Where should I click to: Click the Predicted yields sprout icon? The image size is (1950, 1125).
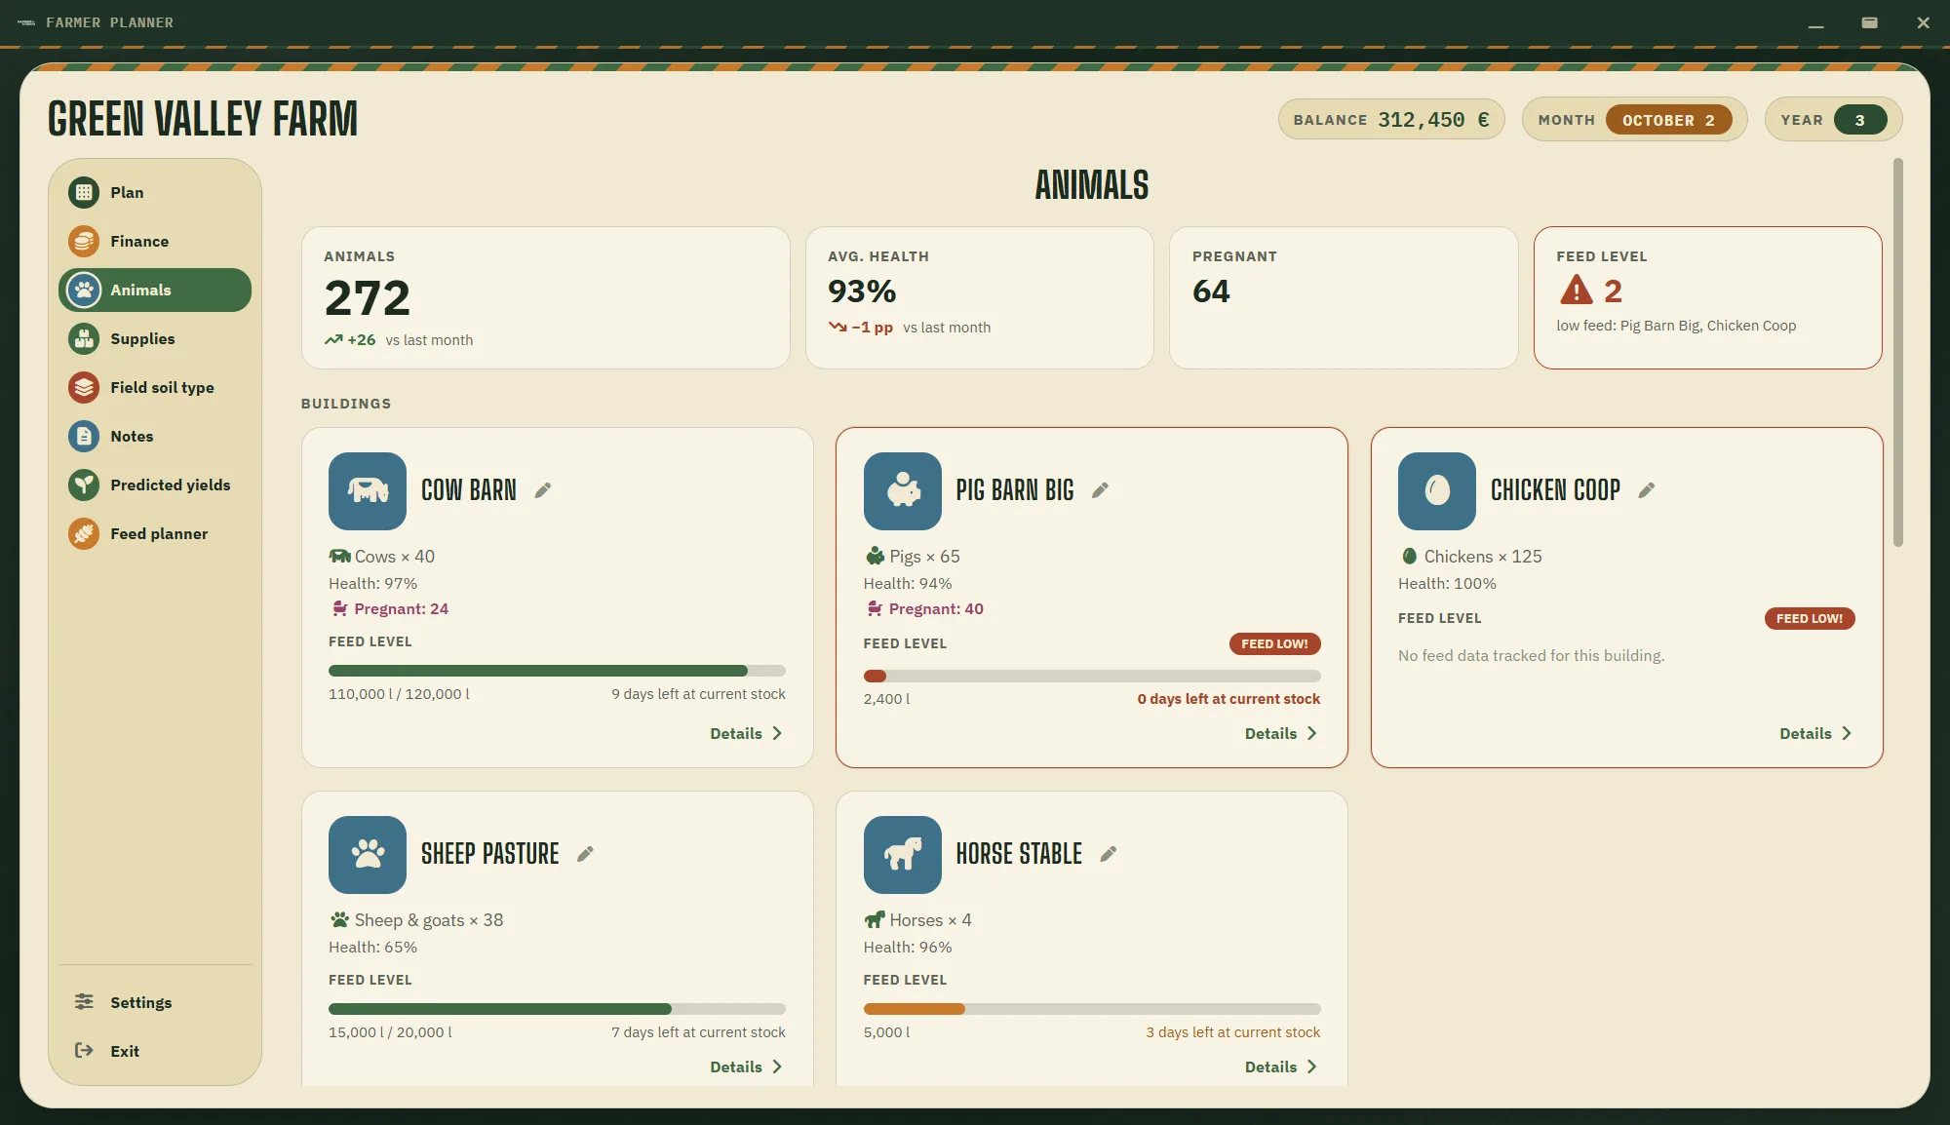(x=84, y=485)
